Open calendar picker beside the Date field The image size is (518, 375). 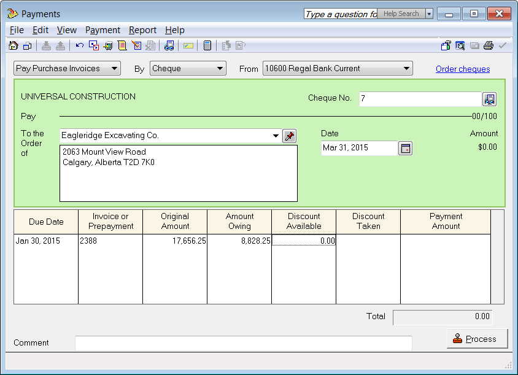point(405,148)
